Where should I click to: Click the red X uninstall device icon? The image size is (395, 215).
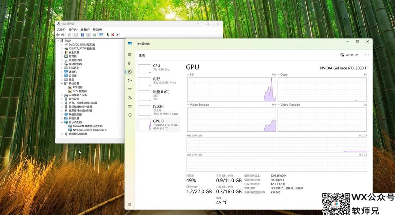[x=113, y=35]
